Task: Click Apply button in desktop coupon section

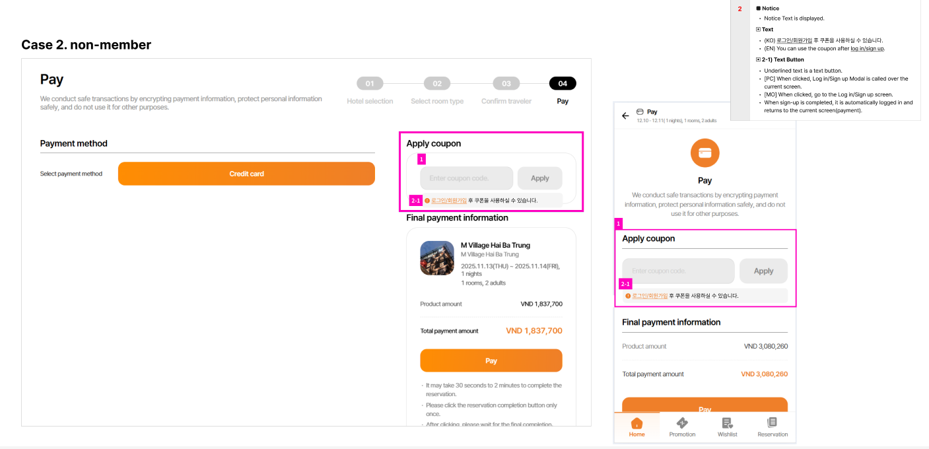Action: point(540,178)
